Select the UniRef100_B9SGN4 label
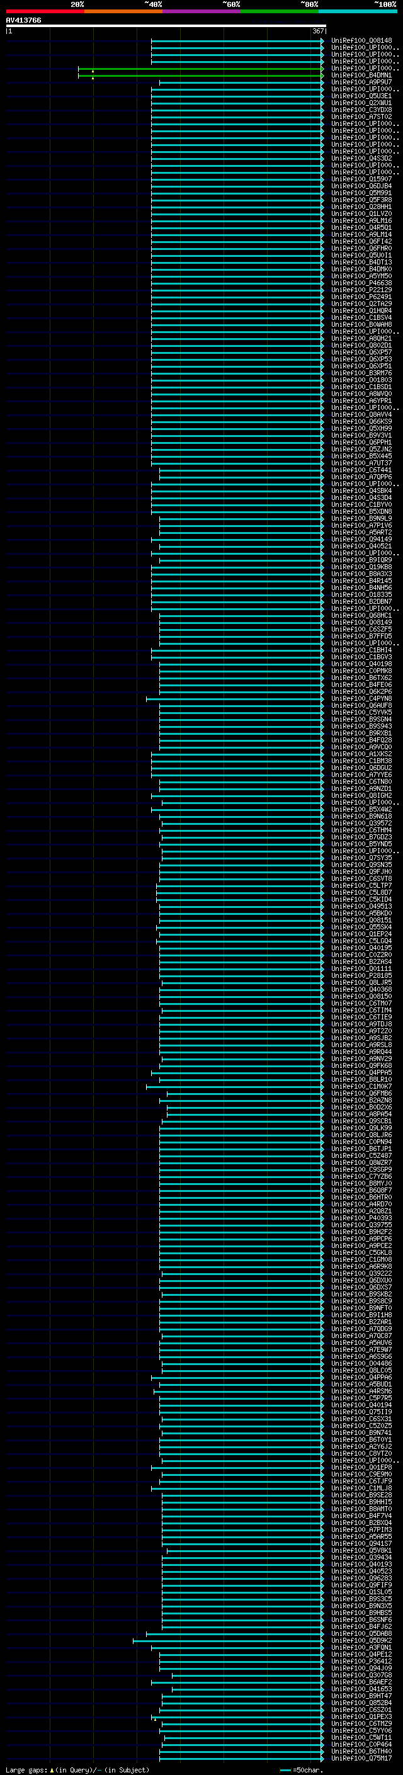The image size is (403, 1775). pos(361,719)
